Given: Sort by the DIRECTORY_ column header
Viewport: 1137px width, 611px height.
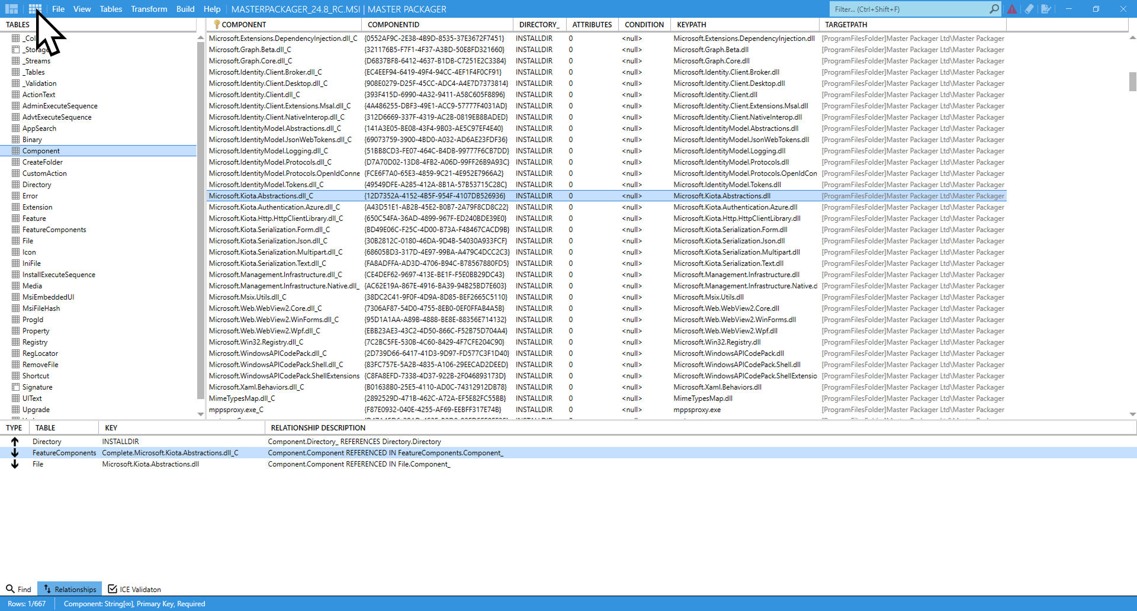Looking at the screenshot, I should click(539, 24).
